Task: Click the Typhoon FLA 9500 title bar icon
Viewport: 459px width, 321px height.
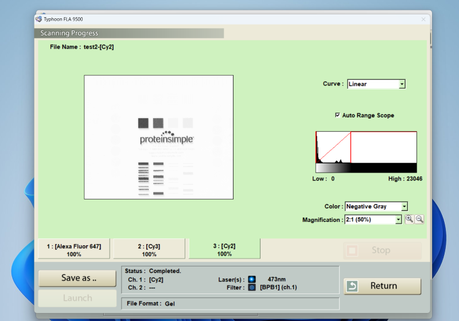Action: tap(39, 19)
